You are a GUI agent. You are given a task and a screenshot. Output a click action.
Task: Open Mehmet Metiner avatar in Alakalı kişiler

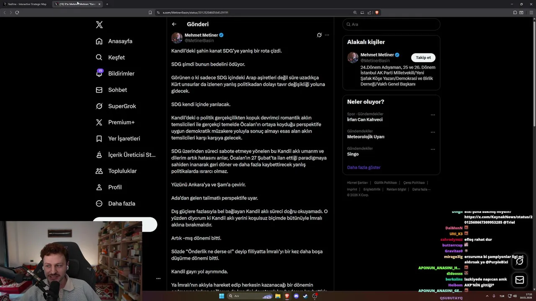point(353,57)
